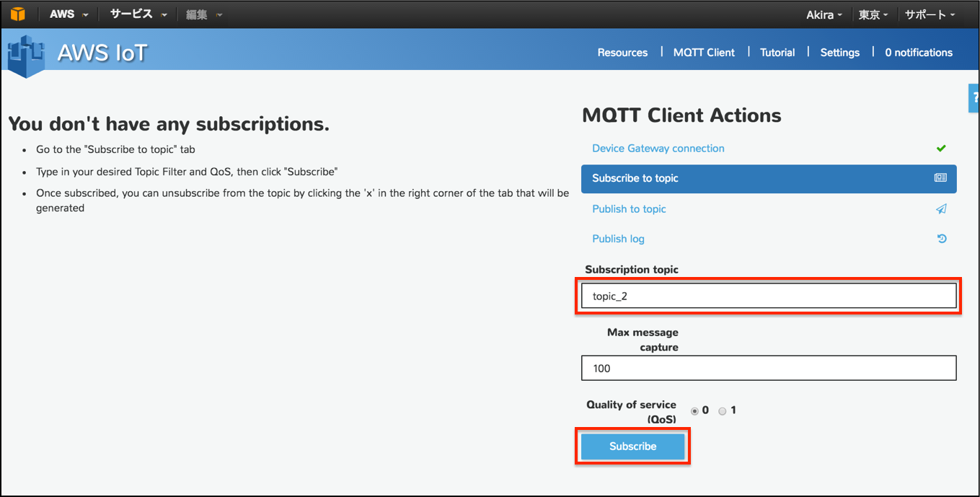Click the orange AWS cube icon
Screen dimensions: 980x497
point(17,14)
